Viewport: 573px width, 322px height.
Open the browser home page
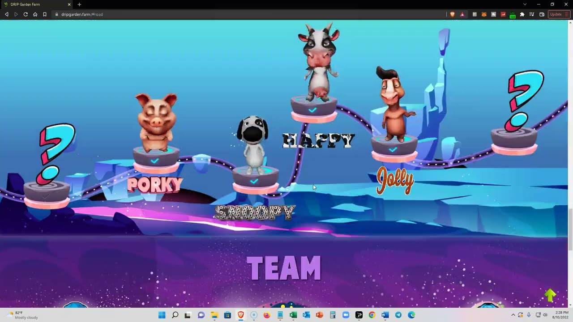point(35,14)
